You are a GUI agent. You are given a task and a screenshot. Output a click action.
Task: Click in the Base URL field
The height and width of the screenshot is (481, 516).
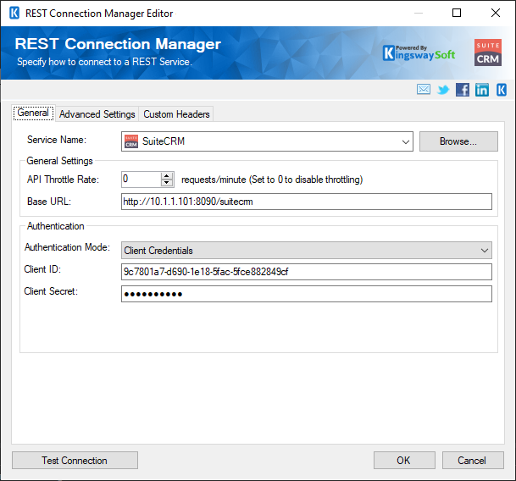[x=307, y=202]
